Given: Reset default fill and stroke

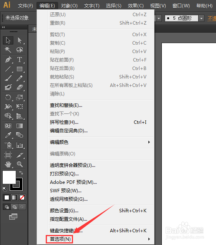Looking at the screenshot, I should pos(5,189).
